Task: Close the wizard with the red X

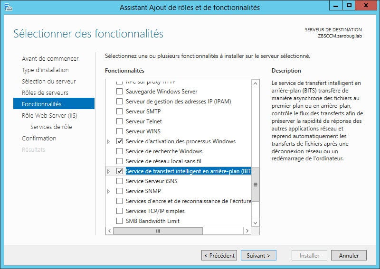Action: 366,5
